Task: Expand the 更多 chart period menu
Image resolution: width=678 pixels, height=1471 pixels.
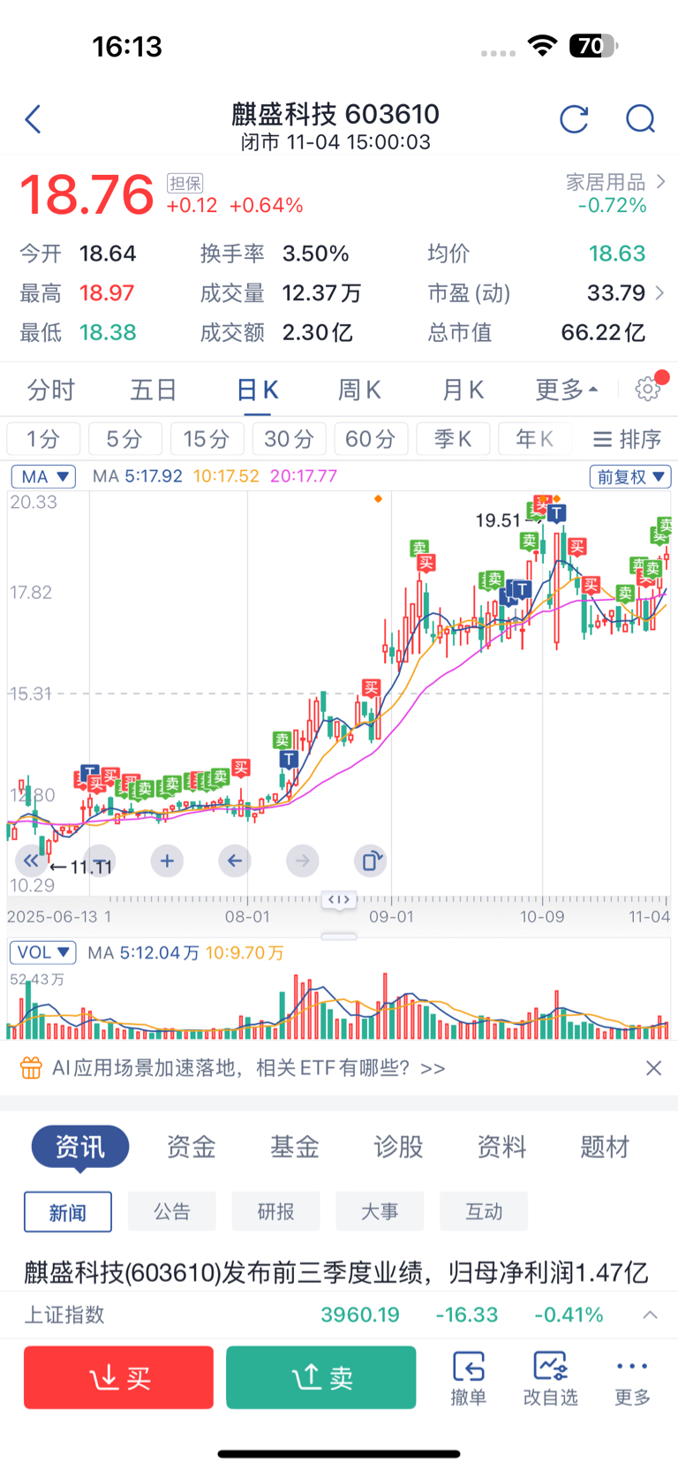Action: [566, 390]
